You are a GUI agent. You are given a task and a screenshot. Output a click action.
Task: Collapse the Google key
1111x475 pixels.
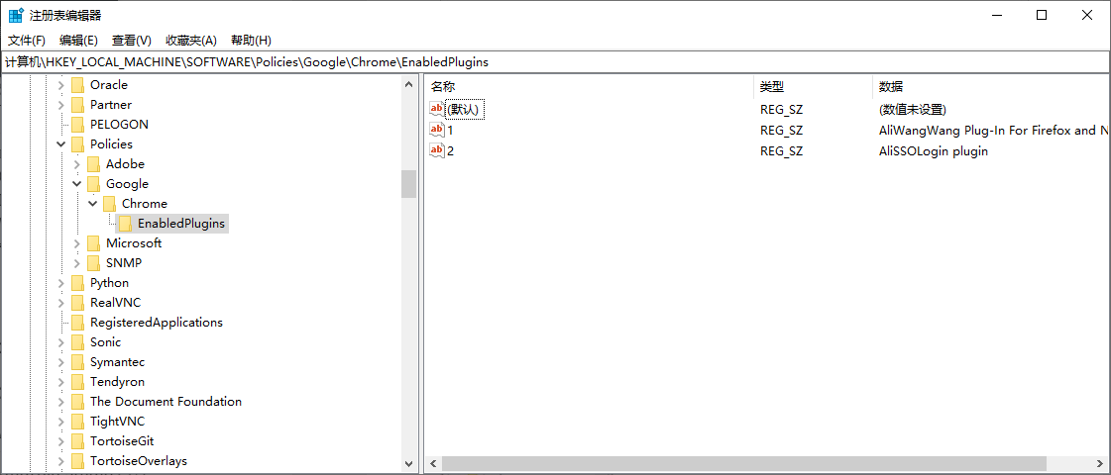point(77,184)
